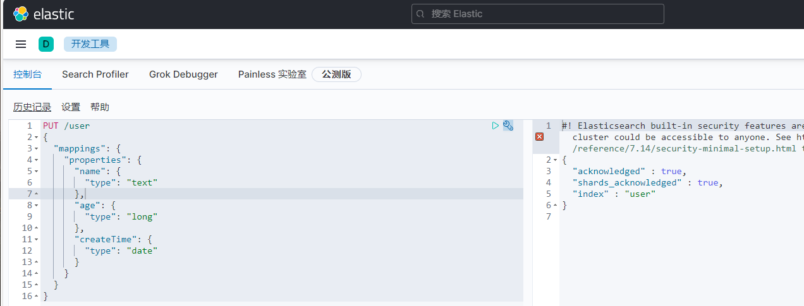Open 历史记录 history link
This screenshot has height=306, width=804.
pos(32,107)
